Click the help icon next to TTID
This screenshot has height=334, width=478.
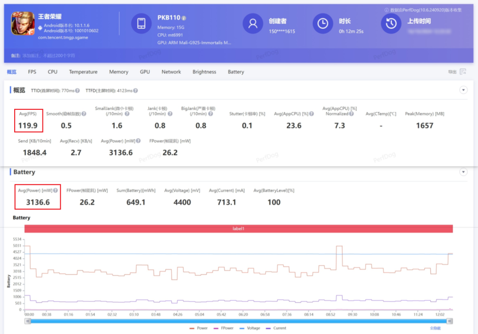(x=77, y=90)
